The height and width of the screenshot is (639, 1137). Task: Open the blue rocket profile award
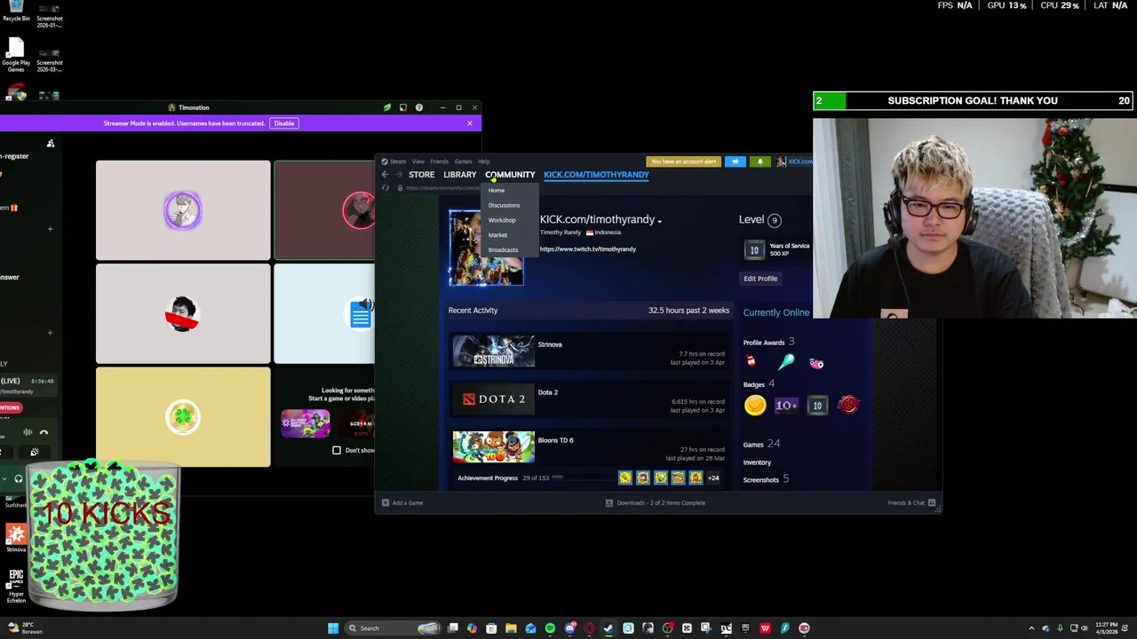tap(786, 362)
